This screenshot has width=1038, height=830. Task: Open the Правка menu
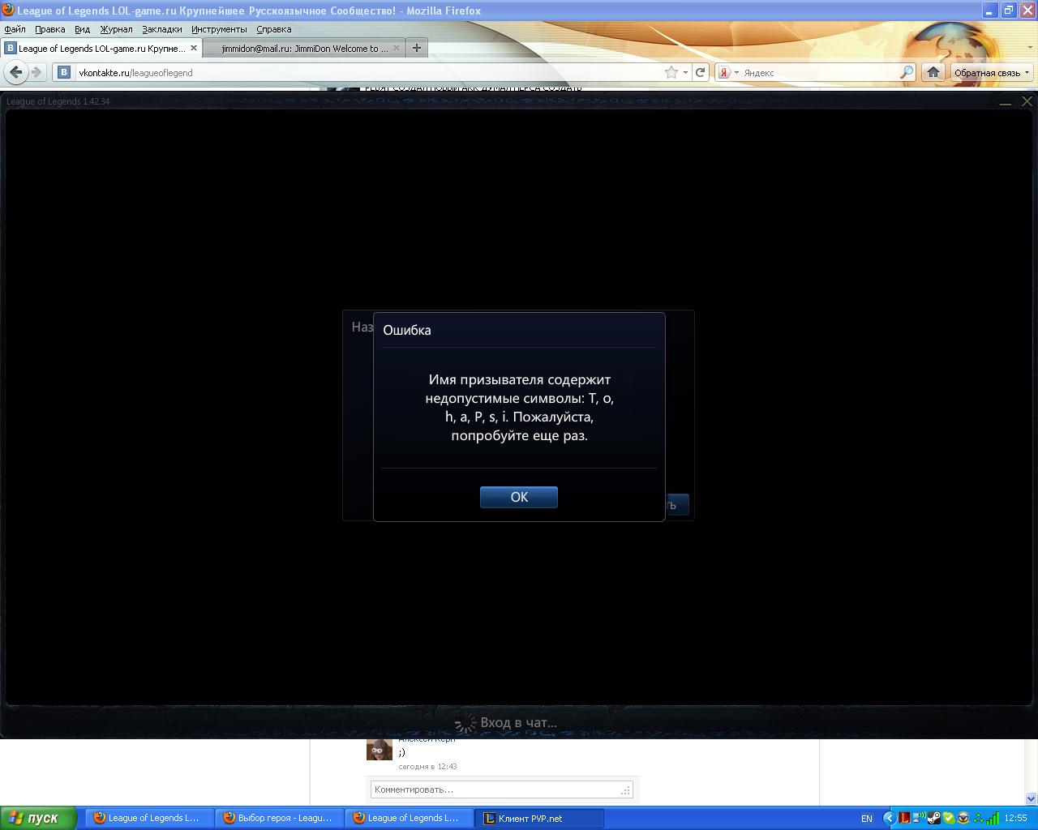tap(50, 29)
